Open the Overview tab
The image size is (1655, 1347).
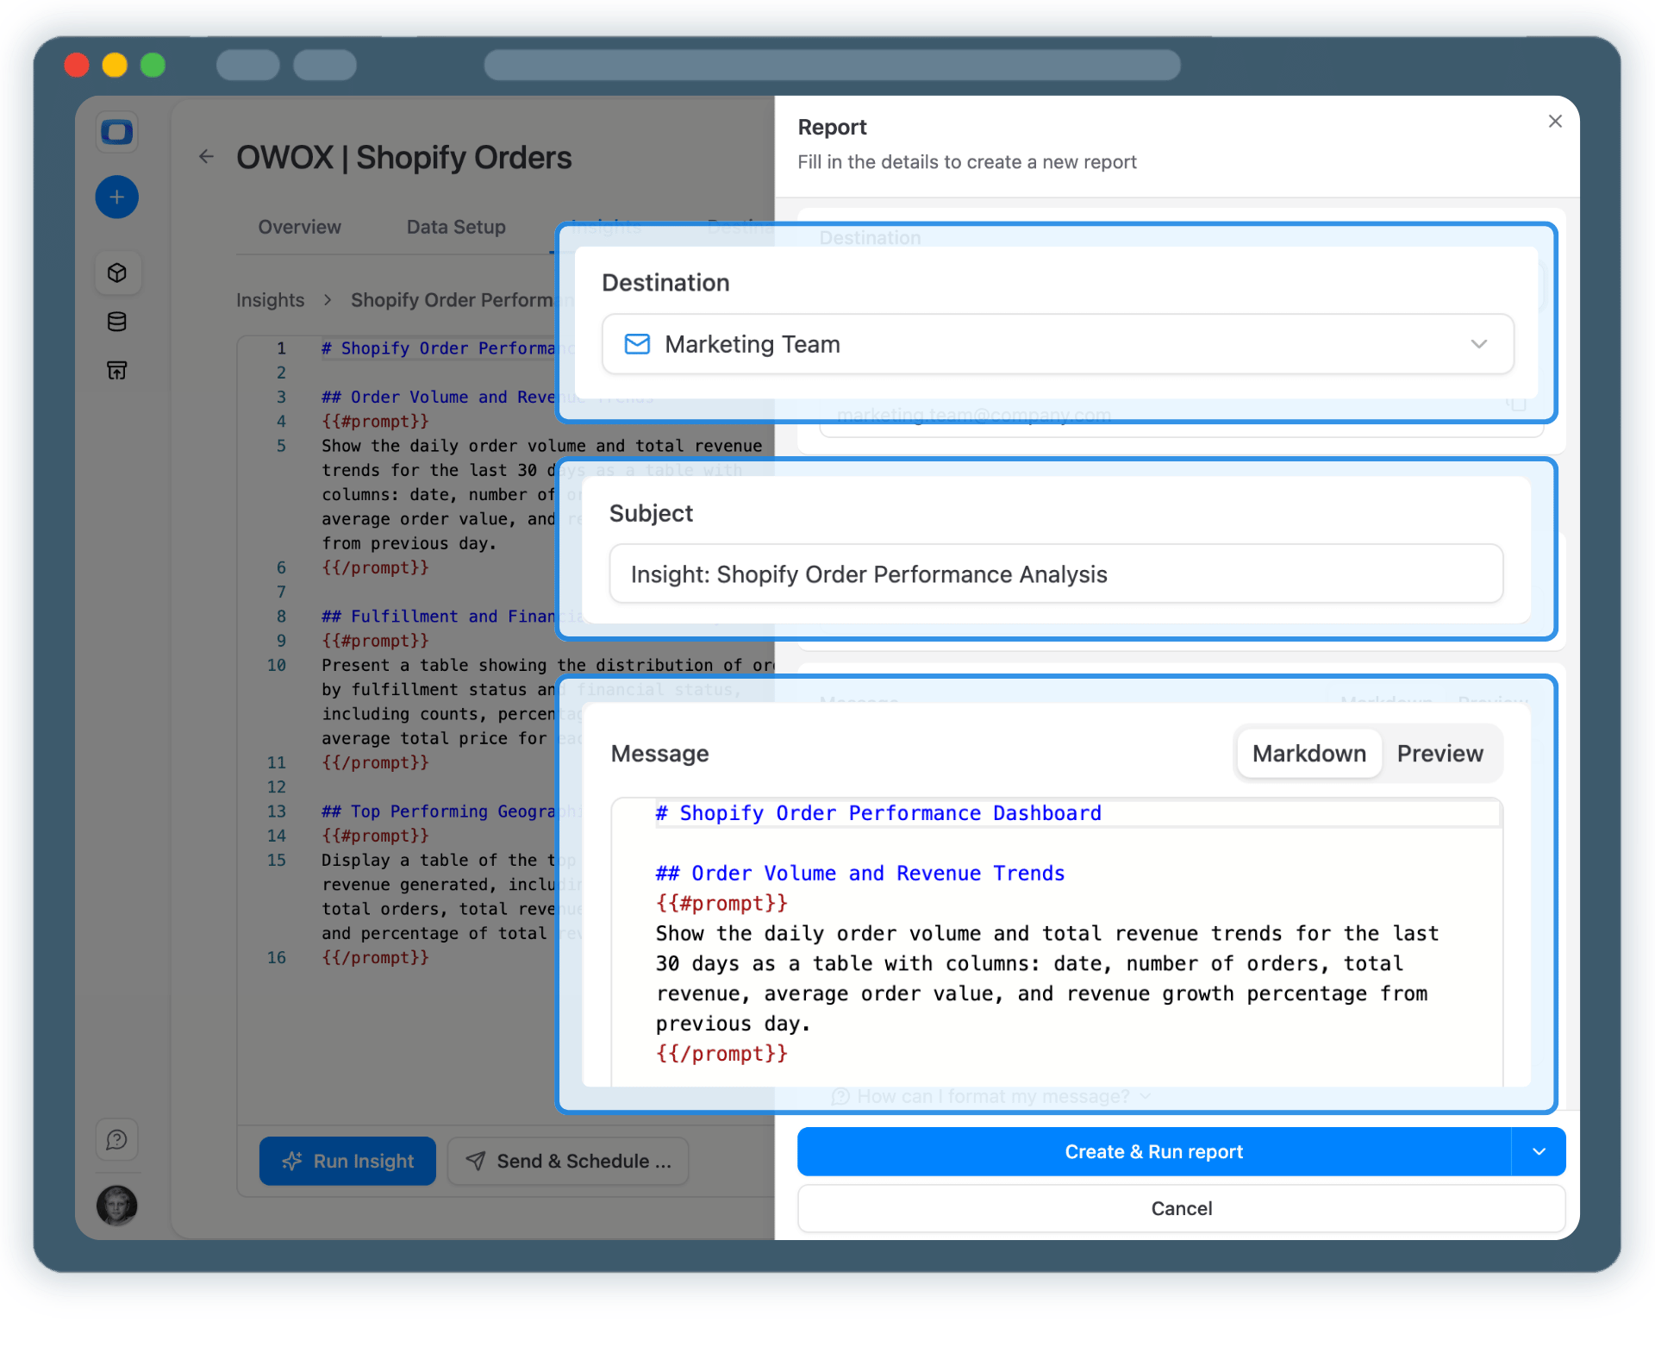(298, 227)
